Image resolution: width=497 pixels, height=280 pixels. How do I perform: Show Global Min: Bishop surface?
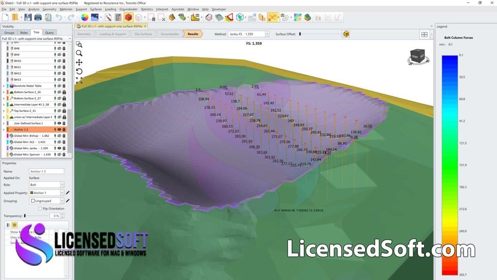tap(59, 136)
